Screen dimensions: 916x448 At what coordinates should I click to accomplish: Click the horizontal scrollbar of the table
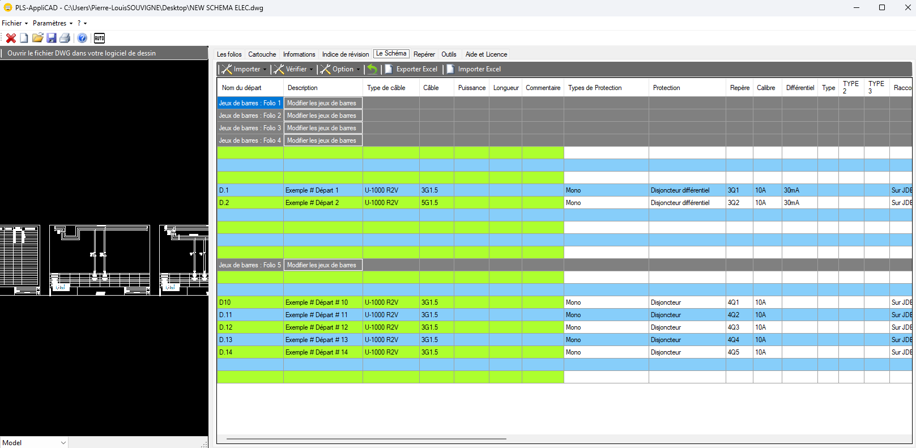pos(366,439)
